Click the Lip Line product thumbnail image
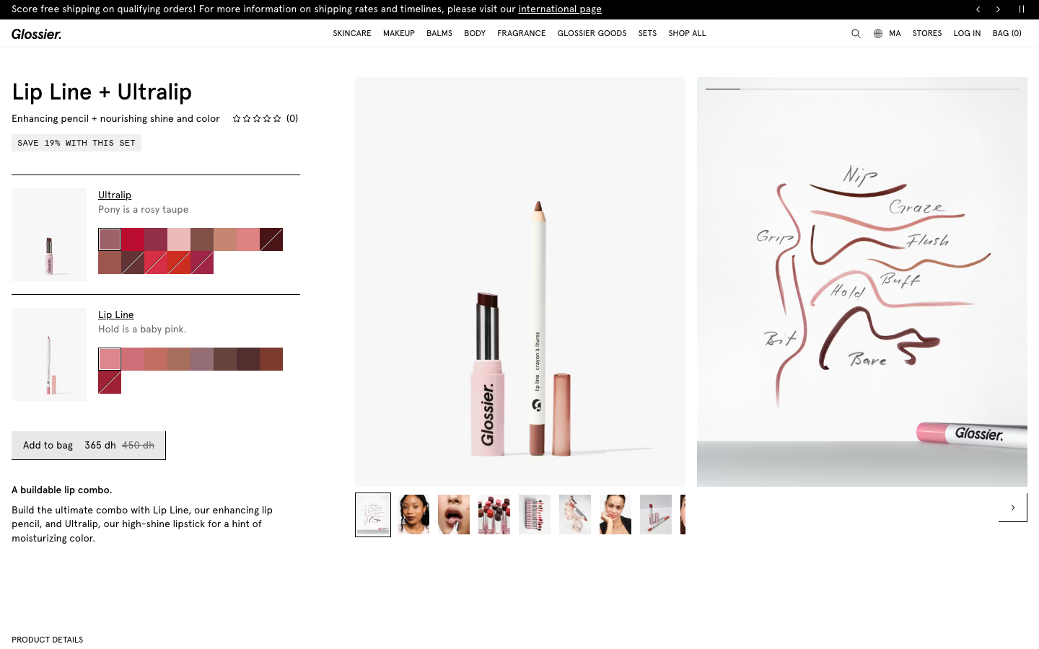Screen dimensions: 1039x649 coord(49,354)
